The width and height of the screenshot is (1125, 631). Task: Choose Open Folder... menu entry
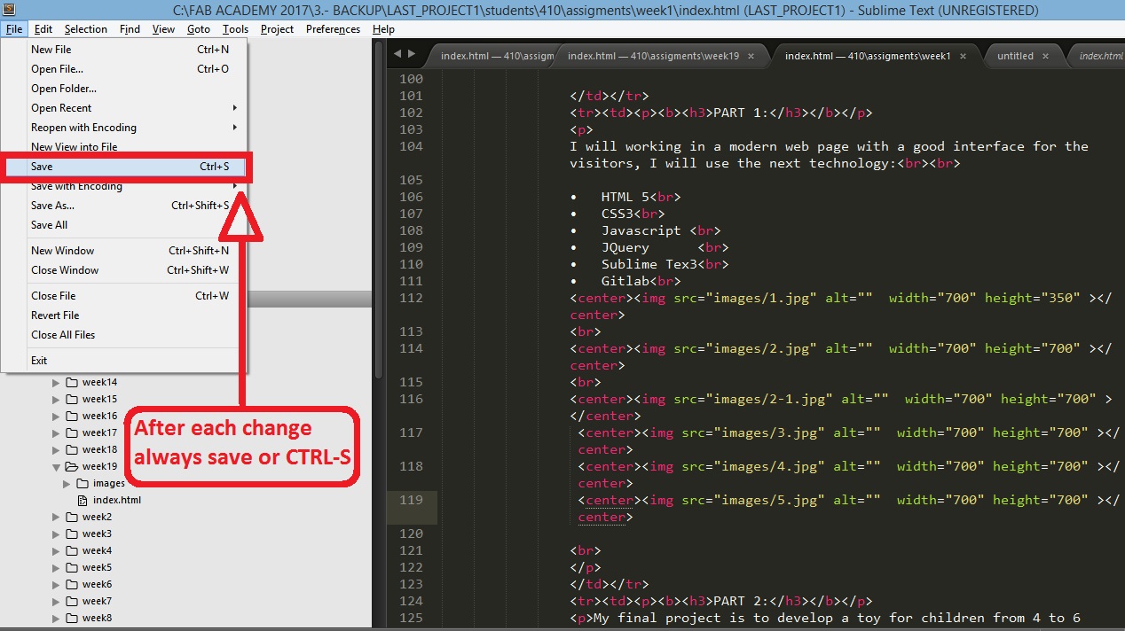(x=124, y=89)
